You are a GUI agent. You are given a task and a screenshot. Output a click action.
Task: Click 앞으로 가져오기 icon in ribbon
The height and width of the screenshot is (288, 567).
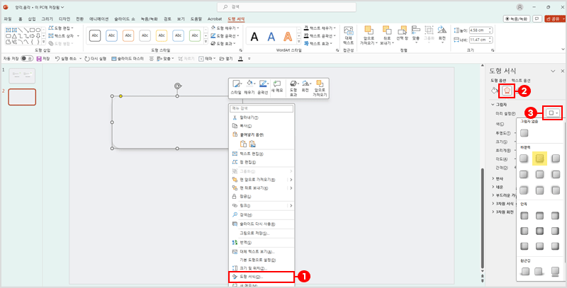click(x=369, y=30)
